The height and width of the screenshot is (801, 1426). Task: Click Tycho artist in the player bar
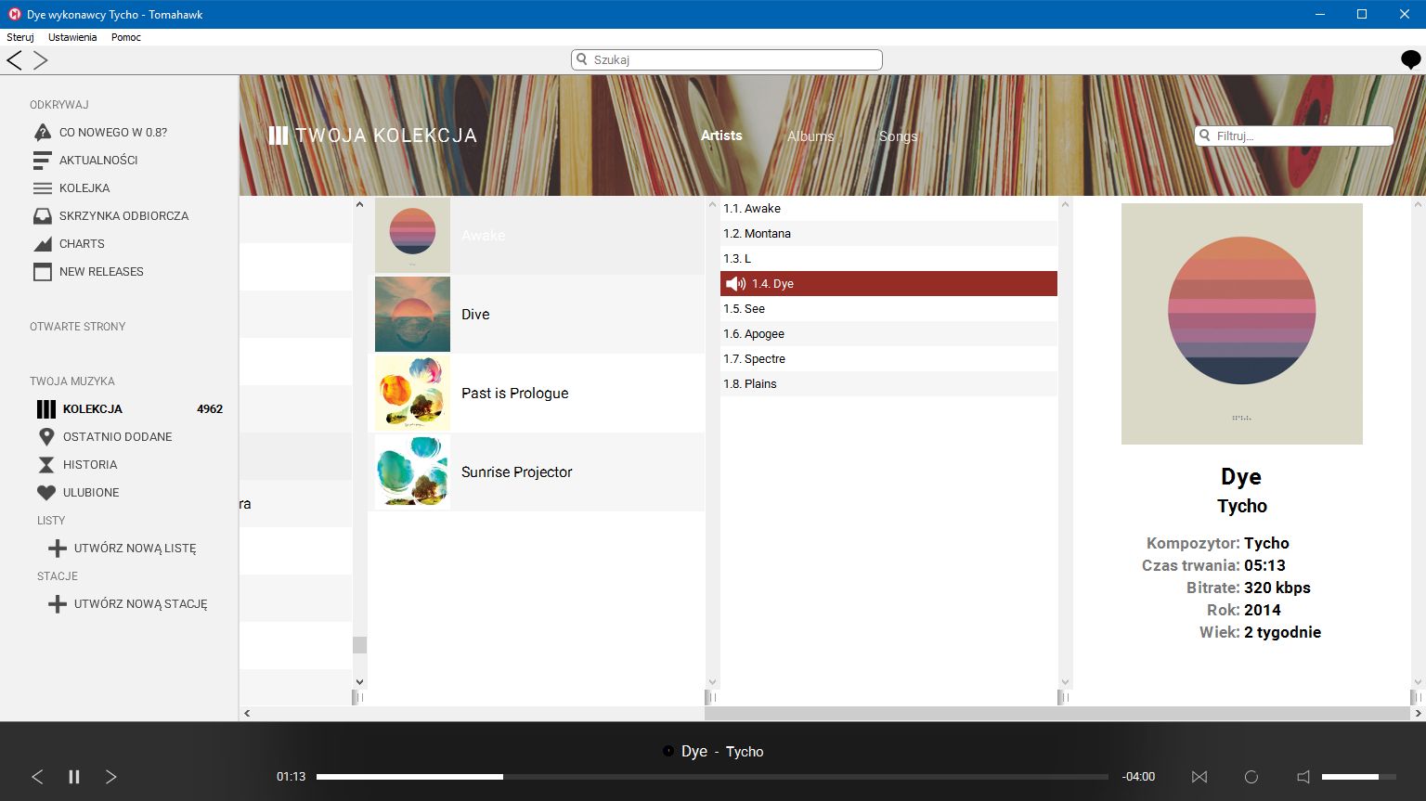click(x=745, y=752)
